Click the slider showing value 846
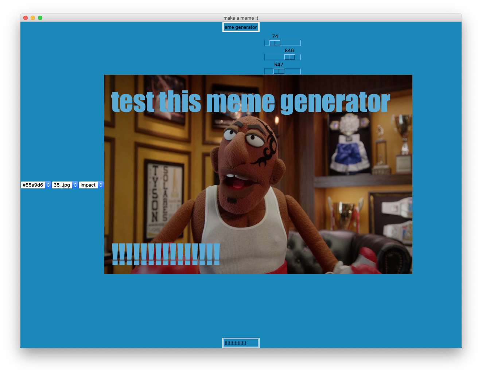The image size is (482, 375). coord(283,57)
